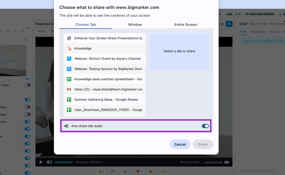The width and height of the screenshot is (285, 175).
Task: Click the blue highlighted layout icon
Action: tap(229, 24)
